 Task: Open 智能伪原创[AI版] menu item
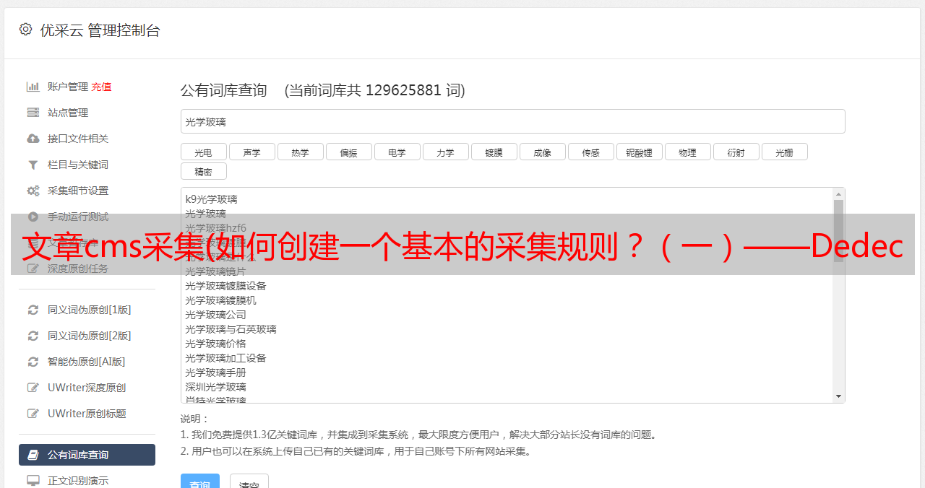[x=87, y=362]
